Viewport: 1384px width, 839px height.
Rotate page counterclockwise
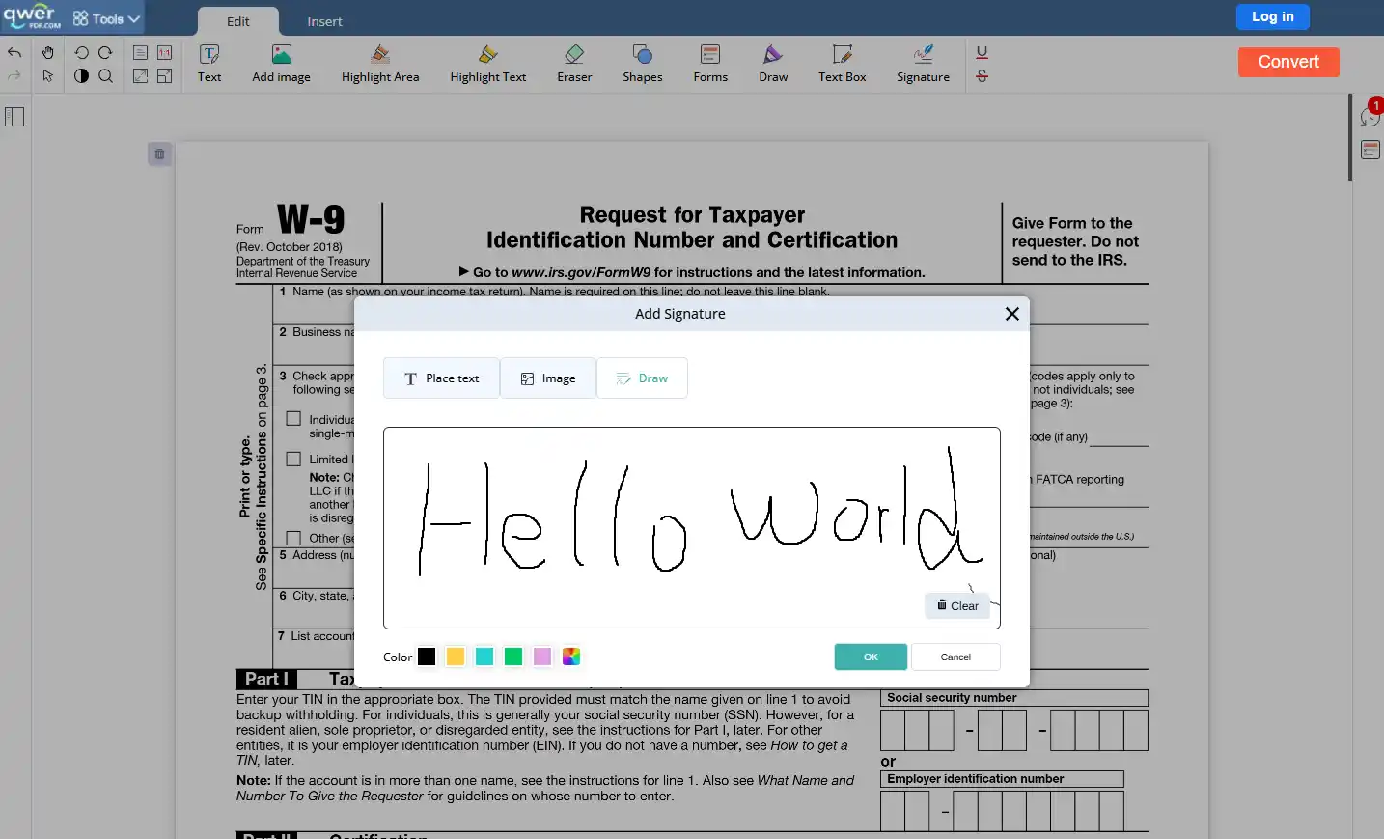[81, 52]
